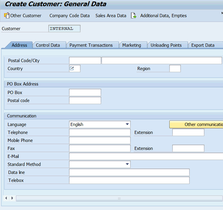Click the Region input field
223x210 pixels.
tap(175, 68)
